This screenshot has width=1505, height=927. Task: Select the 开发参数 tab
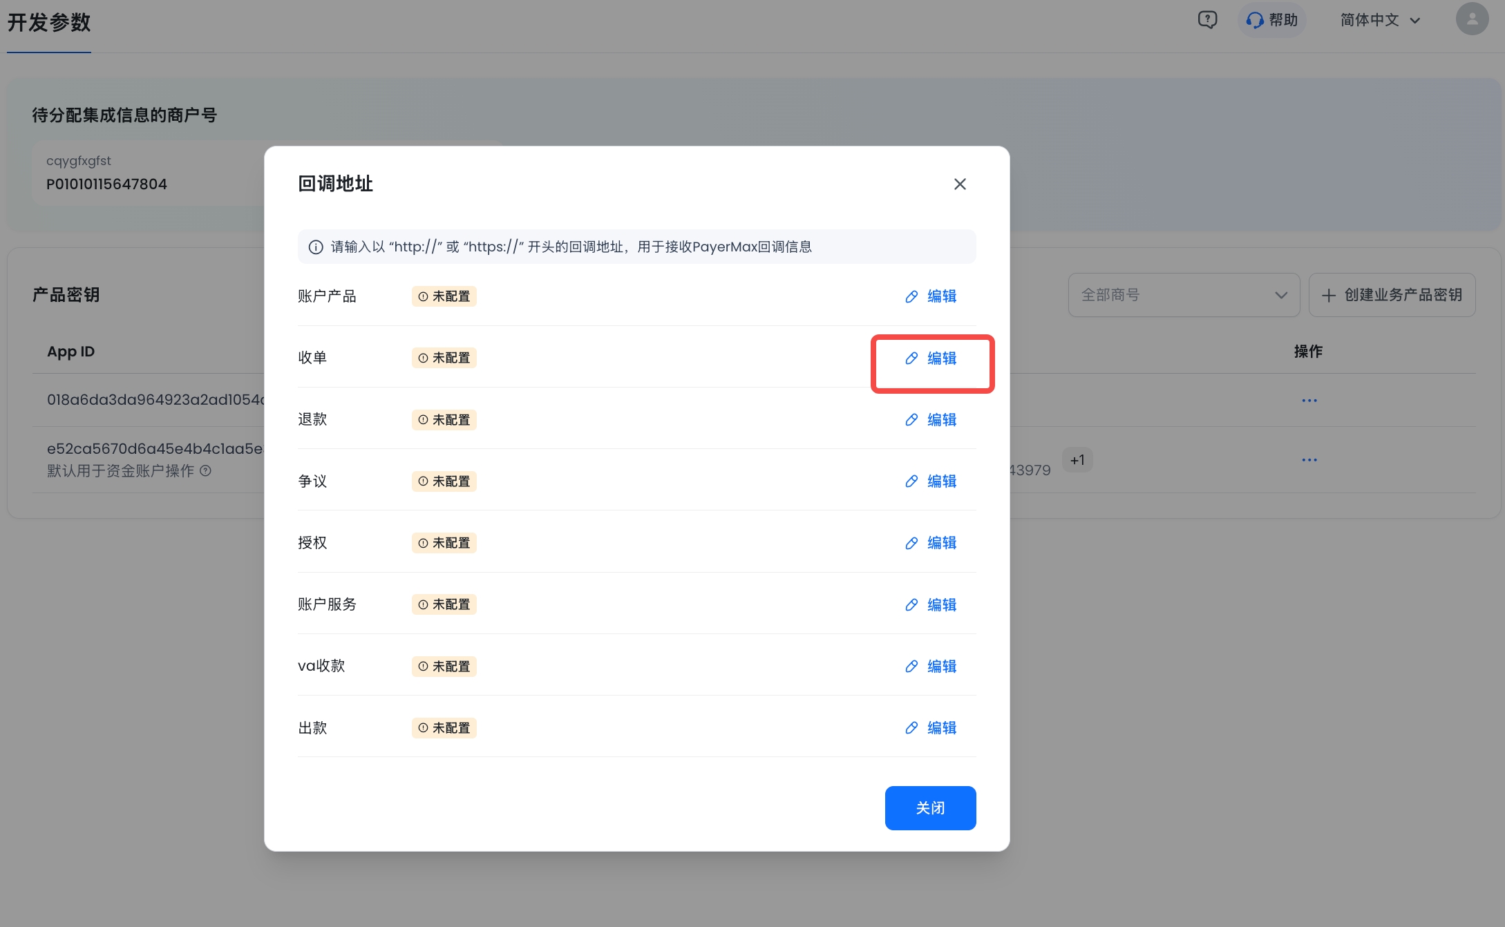[x=49, y=23]
